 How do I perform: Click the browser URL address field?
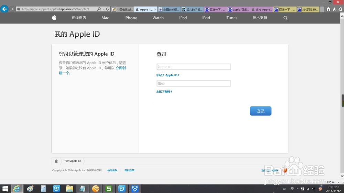(x=56, y=9)
